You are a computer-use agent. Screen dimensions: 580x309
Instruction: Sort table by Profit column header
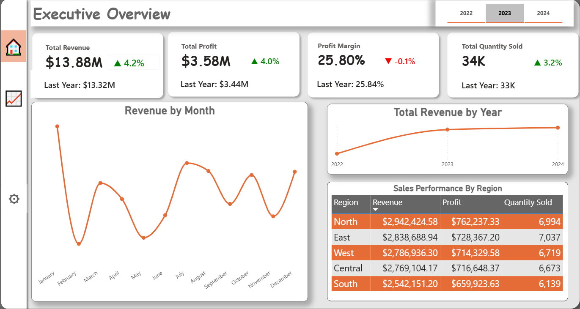(451, 202)
